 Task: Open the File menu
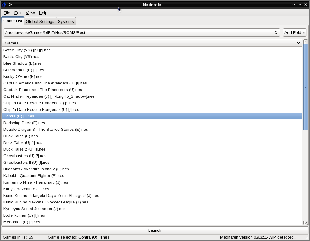[7, 13]
